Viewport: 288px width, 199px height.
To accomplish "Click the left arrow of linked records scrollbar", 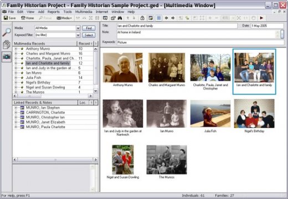I will click(15, 160).
